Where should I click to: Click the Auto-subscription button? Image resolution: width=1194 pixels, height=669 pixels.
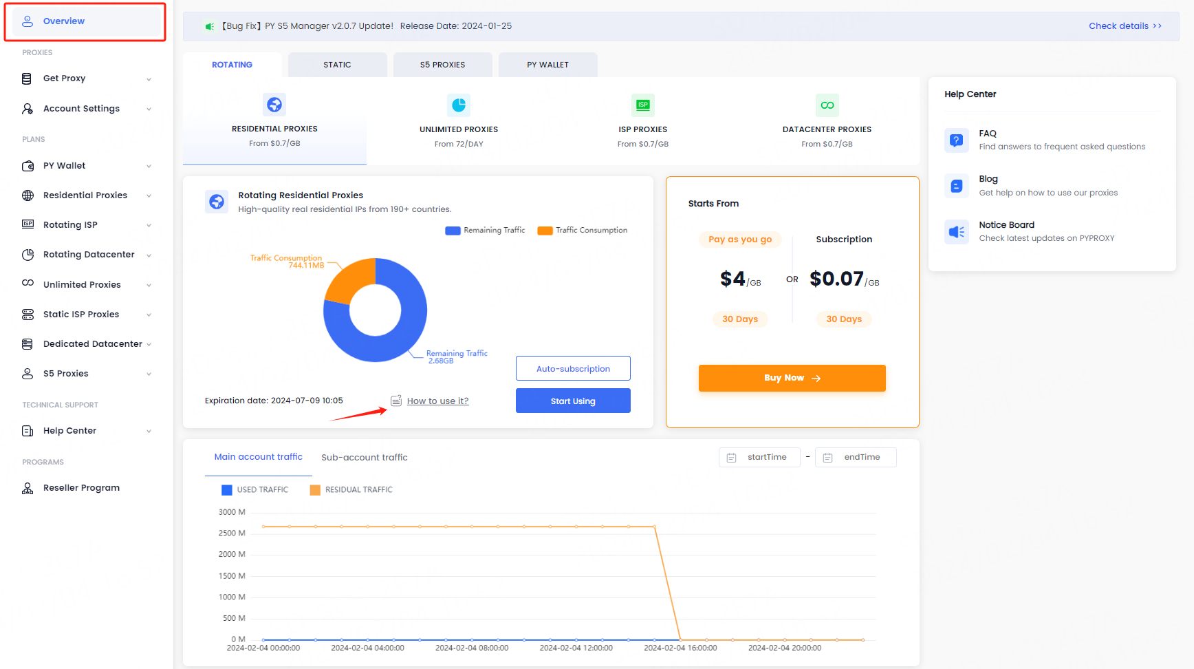point(573,369)
